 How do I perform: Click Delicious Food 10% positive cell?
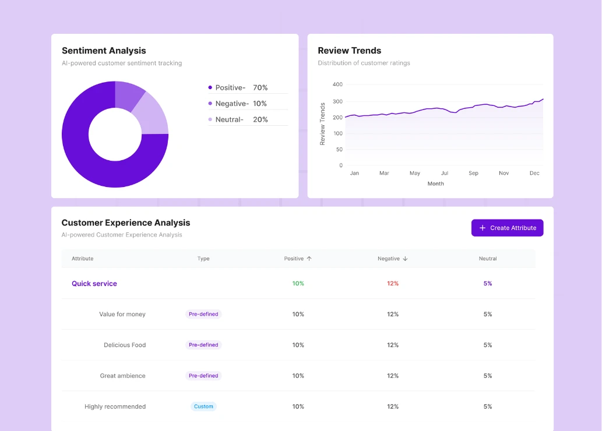tap(298, 345)
